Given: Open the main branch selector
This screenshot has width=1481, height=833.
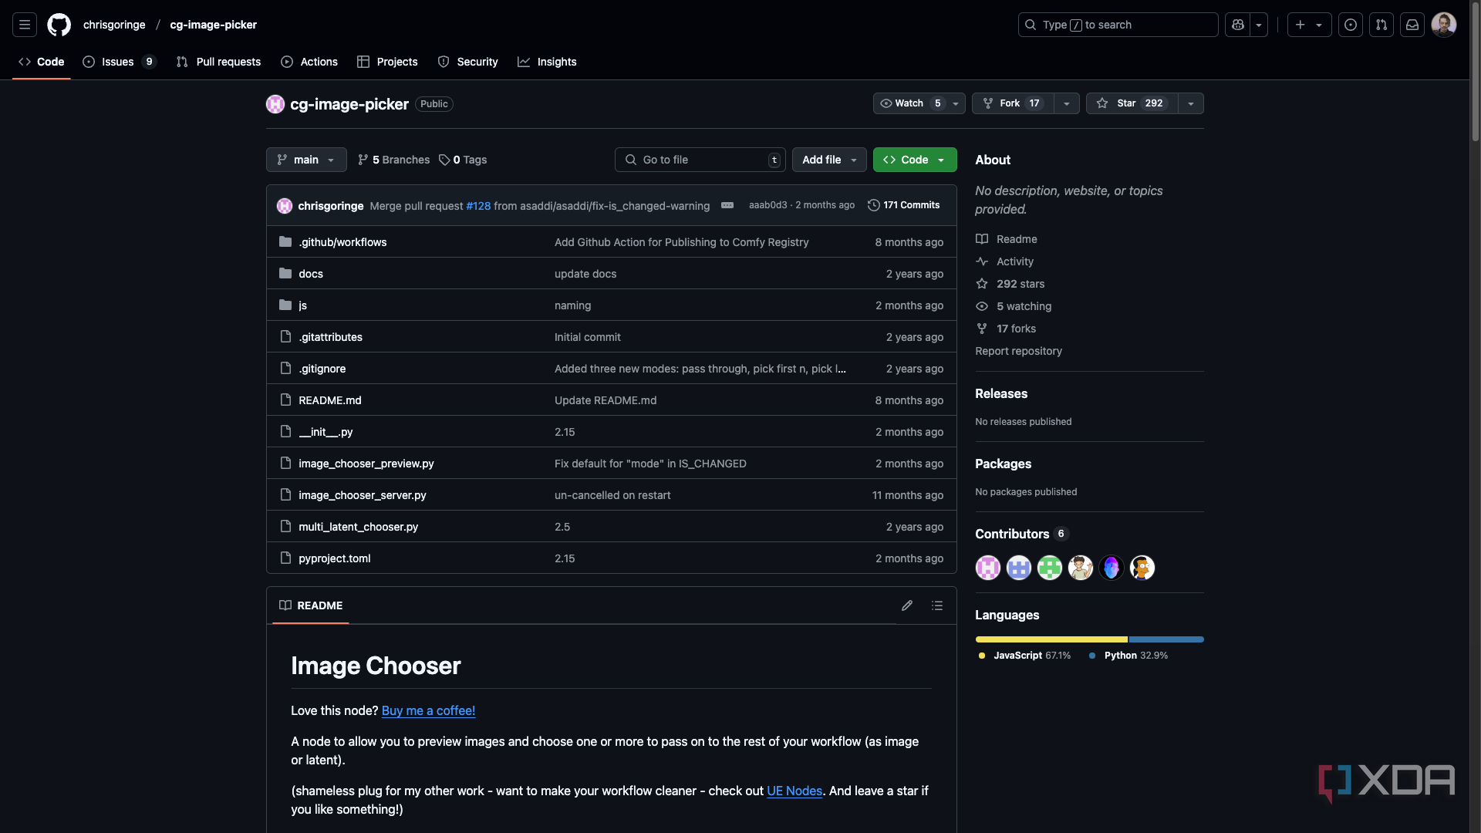Looking at the screenshot, I should point(306,160).
